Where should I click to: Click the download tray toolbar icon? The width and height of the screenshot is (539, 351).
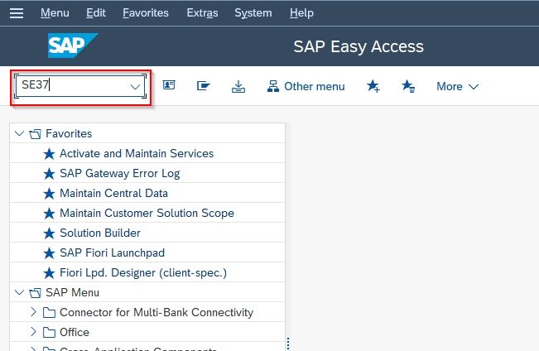point(238,86)
